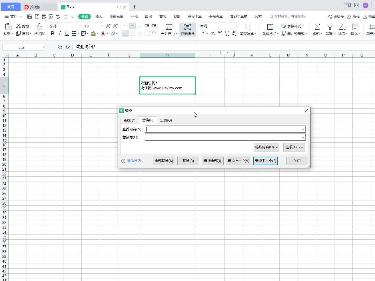
Task: Expand the number format 常规 dropdown
Action: 236,26
